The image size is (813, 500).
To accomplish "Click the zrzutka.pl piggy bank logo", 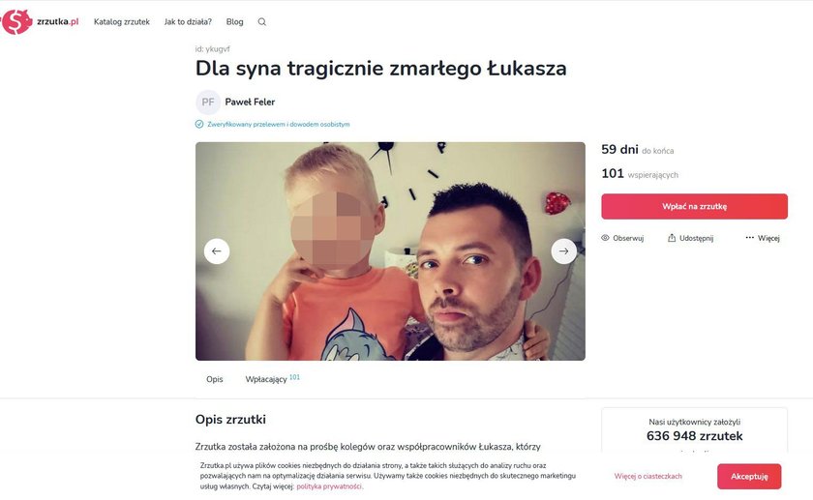I will pyautogui.click(x=16, y=22).
